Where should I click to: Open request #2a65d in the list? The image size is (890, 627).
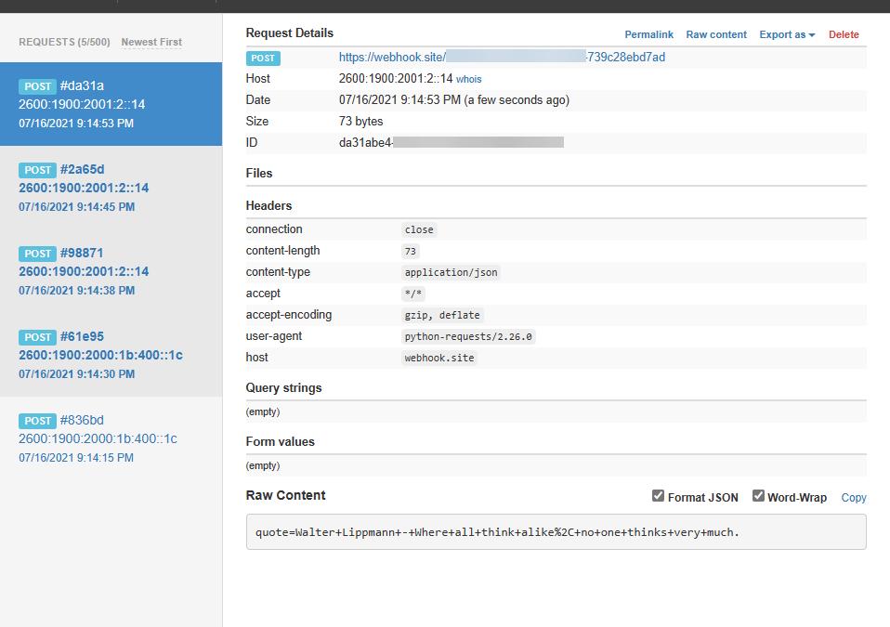(x=111, y=188)
